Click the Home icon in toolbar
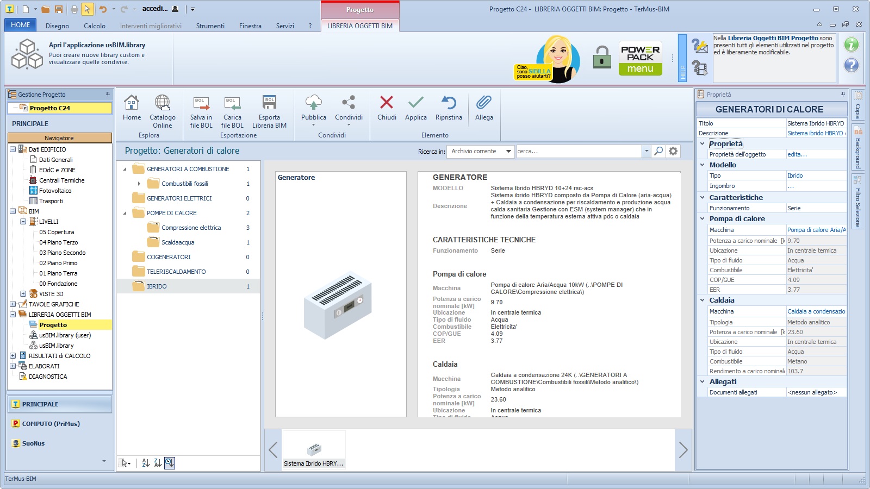 tap(132, 103)
